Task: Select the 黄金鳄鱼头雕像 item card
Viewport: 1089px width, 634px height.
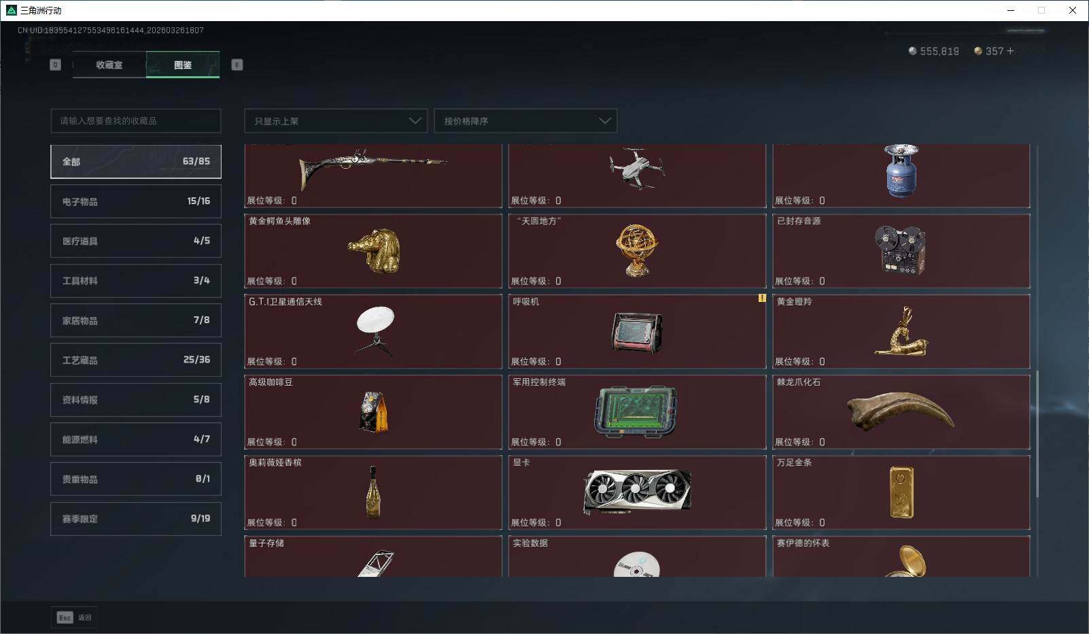Action: pyautogui.click(x=373, y=250)
